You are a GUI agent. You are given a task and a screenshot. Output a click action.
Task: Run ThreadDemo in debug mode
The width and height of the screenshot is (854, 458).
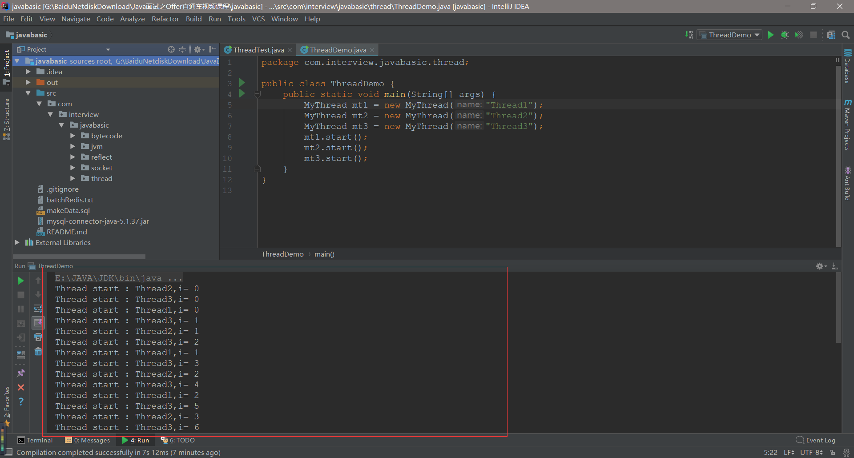785,34
